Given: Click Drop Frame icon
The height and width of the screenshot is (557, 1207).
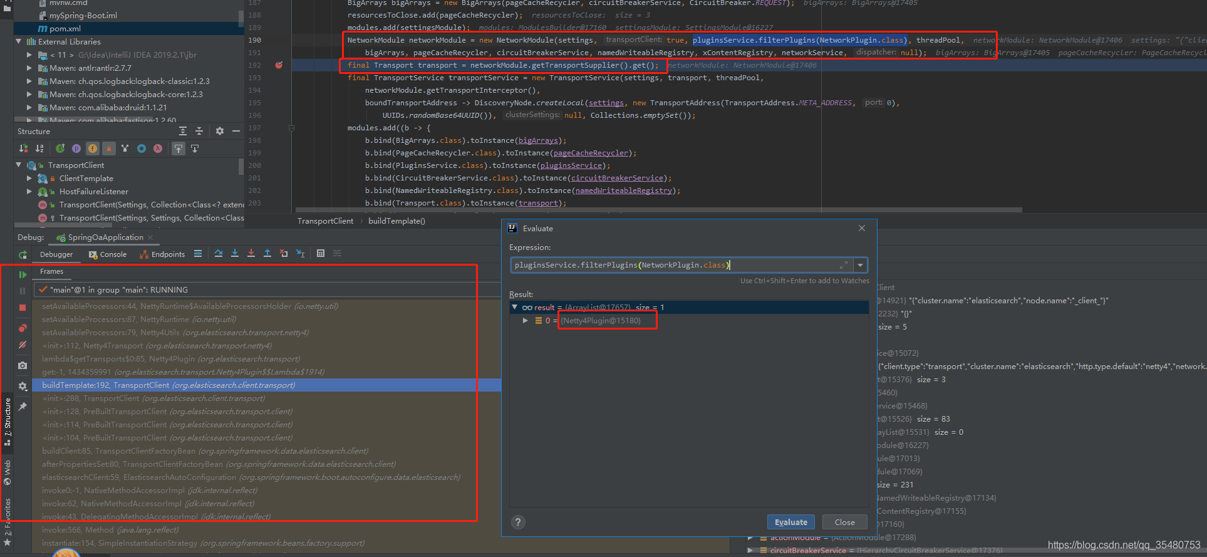Looking at the screenshot, I should 284,254.
